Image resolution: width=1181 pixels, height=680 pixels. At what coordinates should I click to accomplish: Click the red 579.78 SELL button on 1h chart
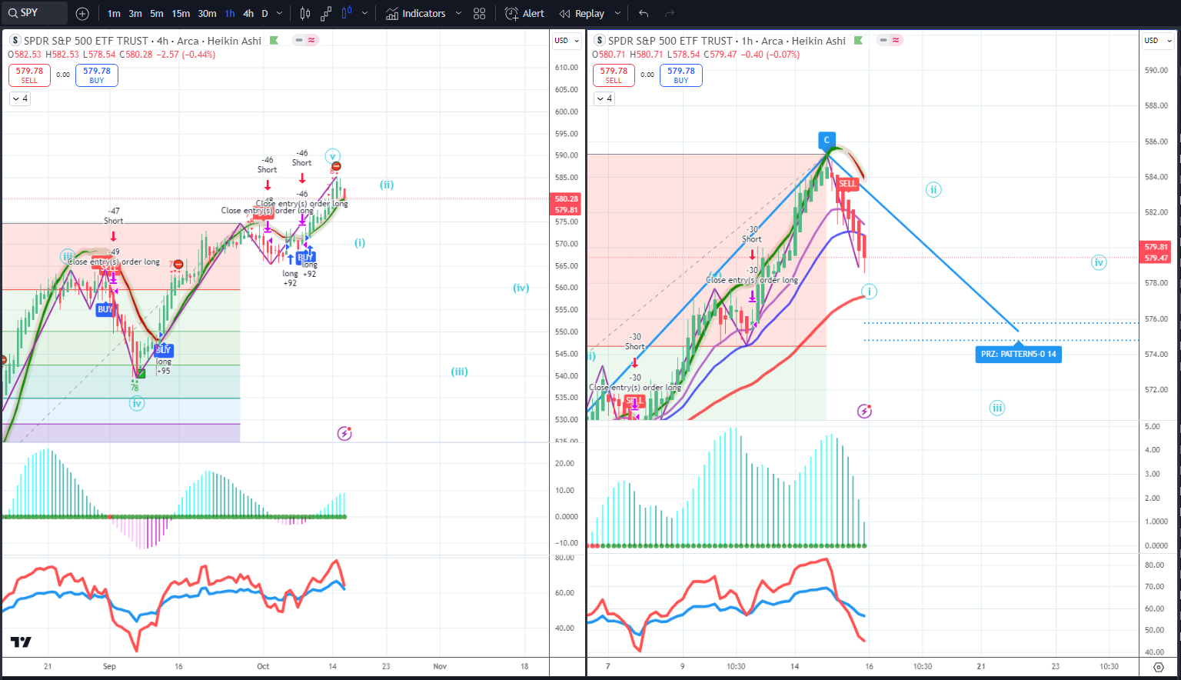tap(614, 75)
